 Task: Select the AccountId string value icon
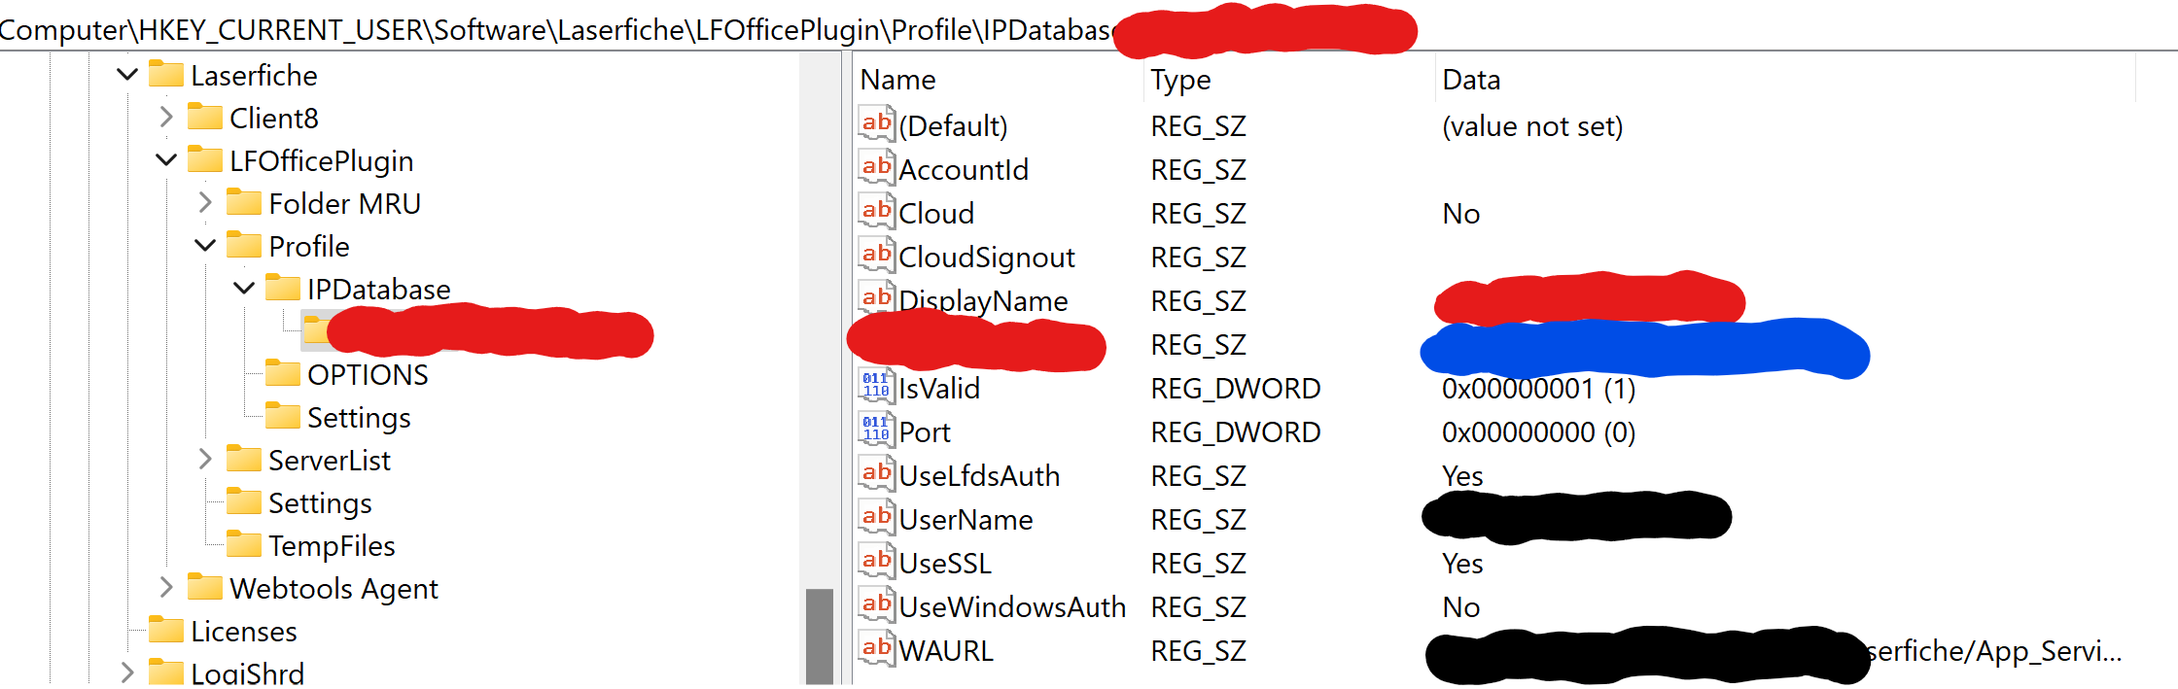877,168
